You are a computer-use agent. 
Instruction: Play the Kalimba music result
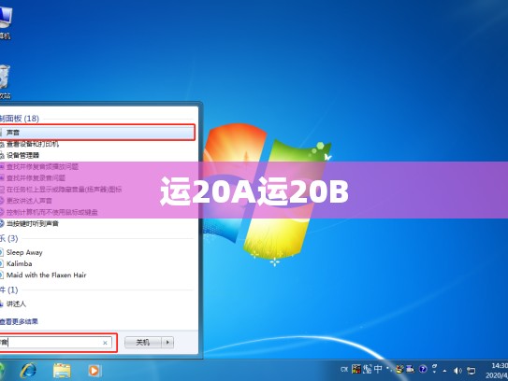pos(19,263)
